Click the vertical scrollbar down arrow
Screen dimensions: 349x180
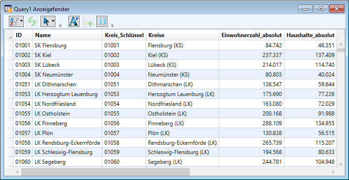tap(341, 164)
